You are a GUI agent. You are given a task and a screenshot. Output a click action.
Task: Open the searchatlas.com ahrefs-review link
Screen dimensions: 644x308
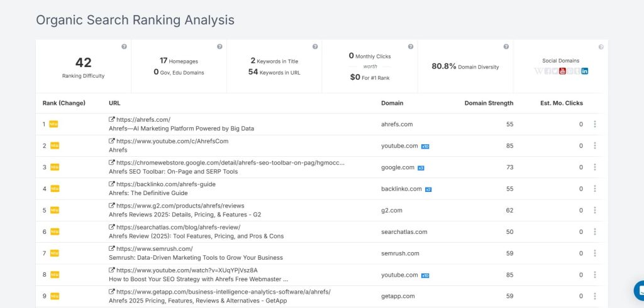tap(178, 227)
